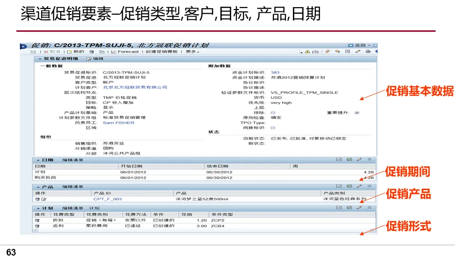Click the pencil icon in 计划 header
The height and width of the screenshot is (256, 455).
(359, 208)
